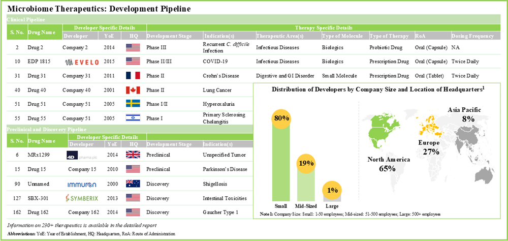
Task: Click the Canadian flag in Drug 40 row
Action: pos(133,90)
